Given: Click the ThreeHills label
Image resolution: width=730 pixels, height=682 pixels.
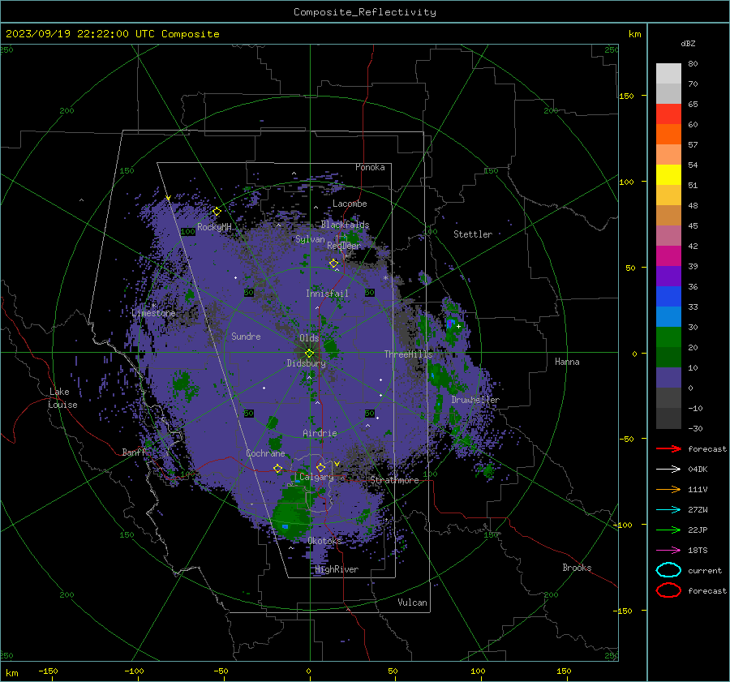Looking at the screenshot, I should (408, 354).
